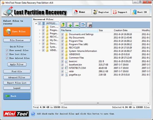Open the Support button

(121, 12)
